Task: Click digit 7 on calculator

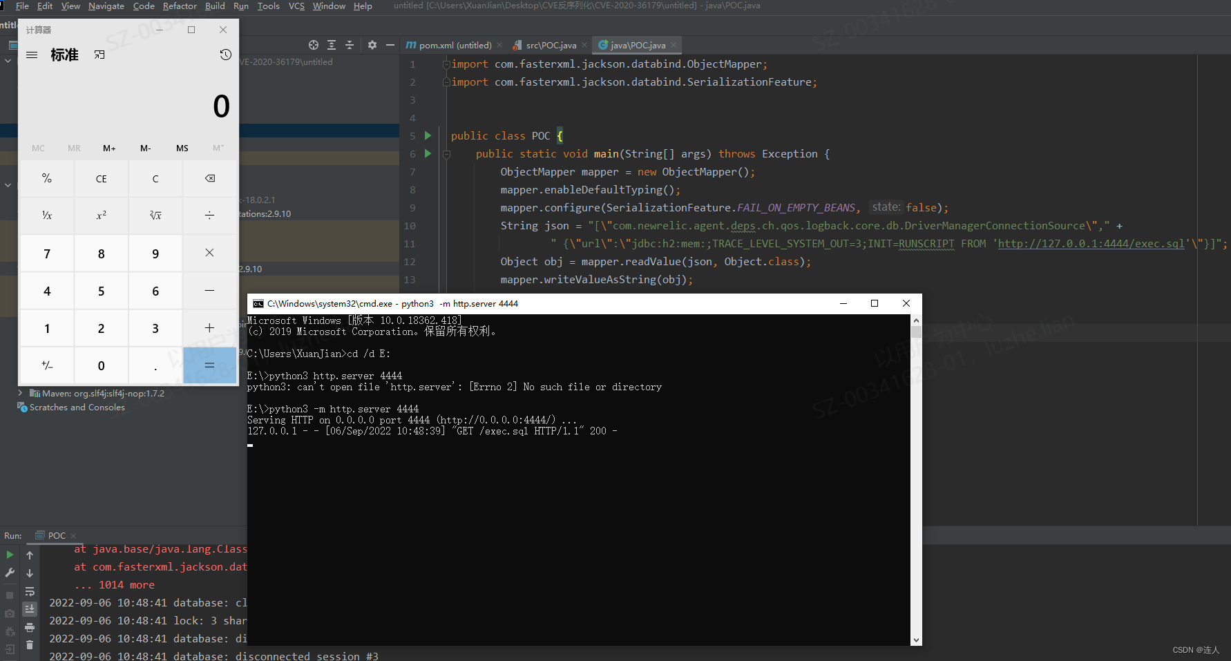Action: click(x=47, y=253)
